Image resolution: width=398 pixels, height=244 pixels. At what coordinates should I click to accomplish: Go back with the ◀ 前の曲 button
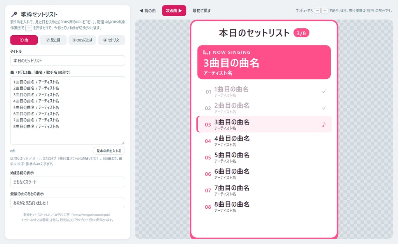(147, 10)
